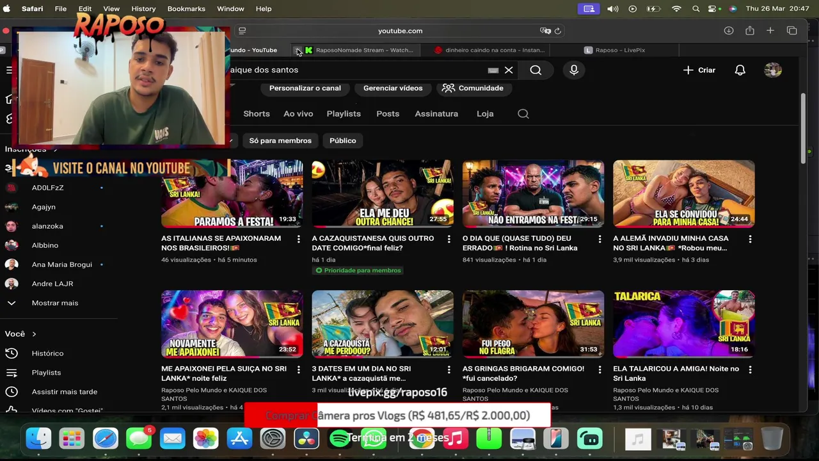Open the Ao vivo channel tab
819x461 pixels.
point(298,113)
